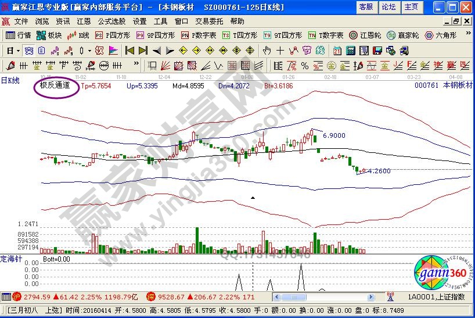The image size is (475, 318).
Task: Click the 客服 customer service button
Action: click(x=366, y=7)
